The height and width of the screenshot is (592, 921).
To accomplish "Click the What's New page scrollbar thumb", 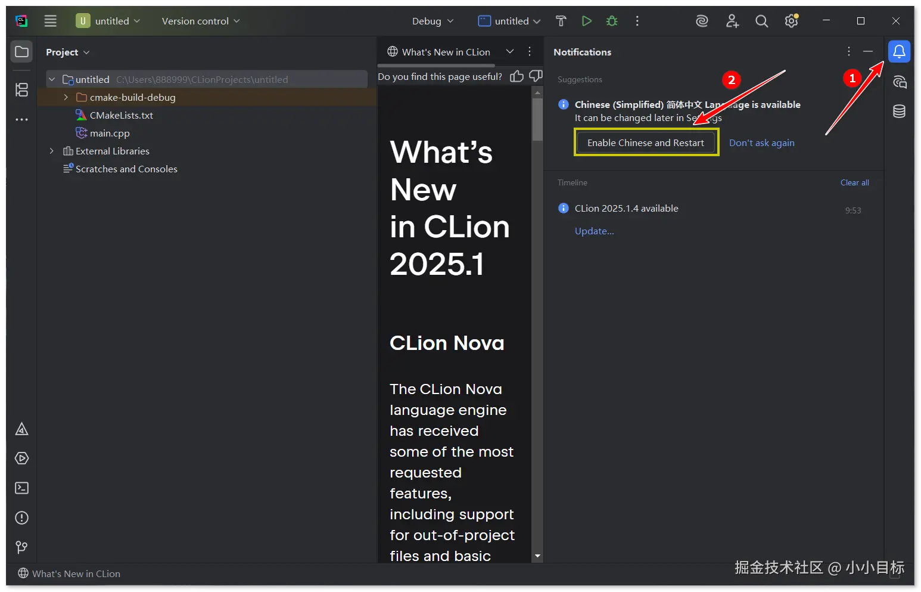I will tap(537, 119).
